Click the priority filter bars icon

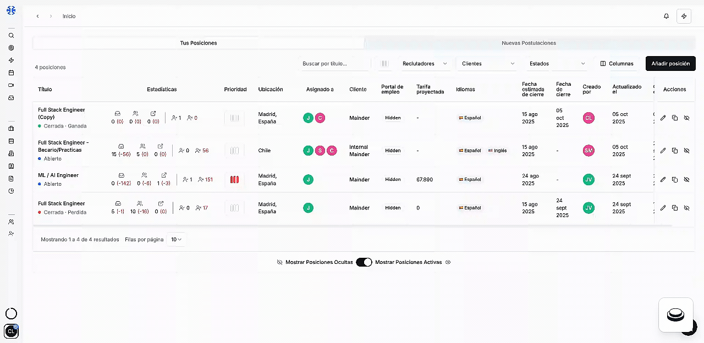[x=384, y=64]
